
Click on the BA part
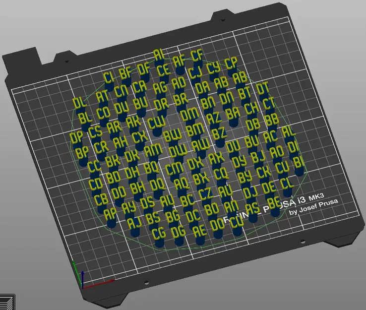(233, 113)
